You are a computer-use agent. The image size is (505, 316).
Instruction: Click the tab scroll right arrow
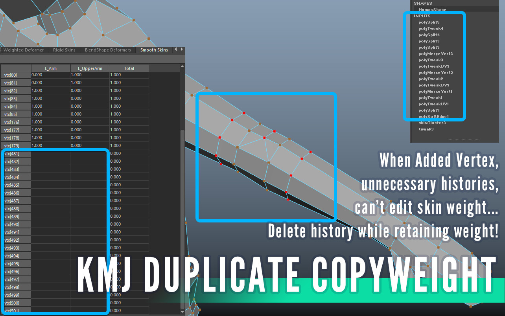coord(181,50)
